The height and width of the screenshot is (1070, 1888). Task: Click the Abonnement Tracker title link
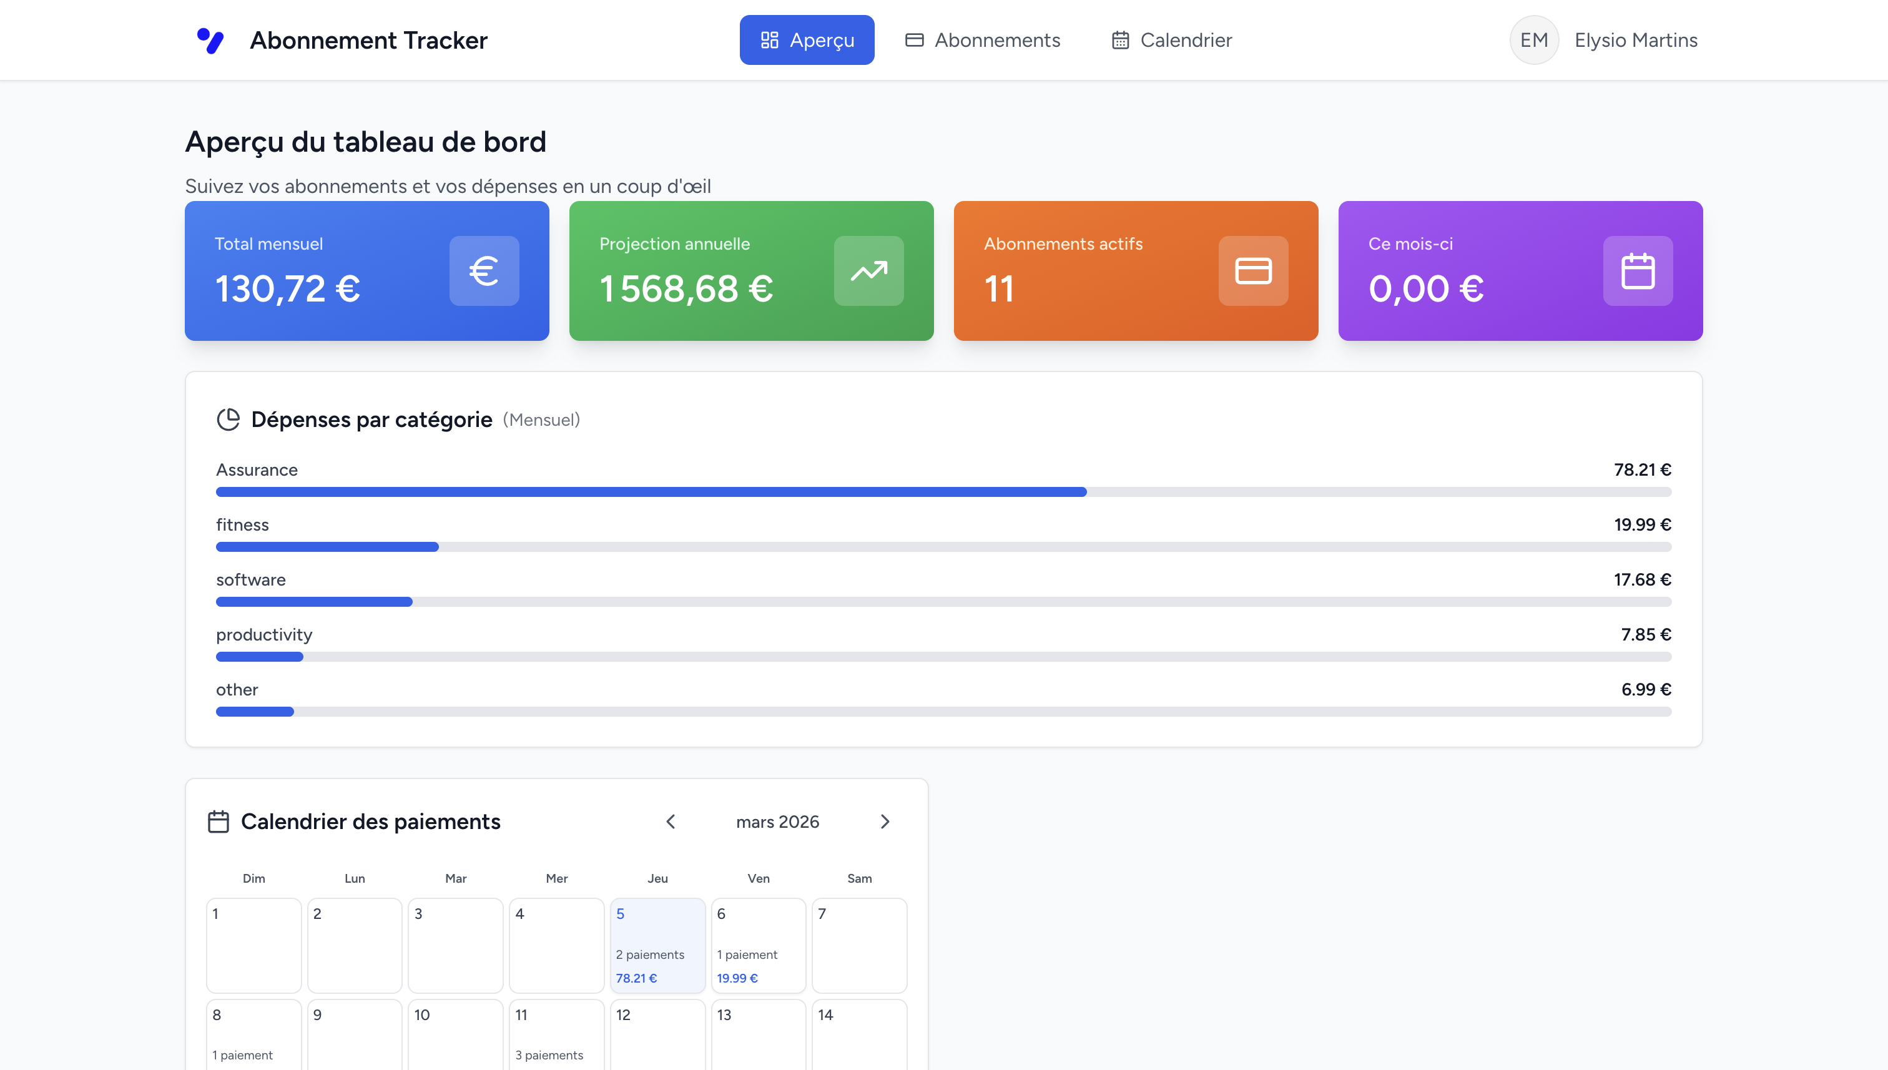[x=368, y=41]
